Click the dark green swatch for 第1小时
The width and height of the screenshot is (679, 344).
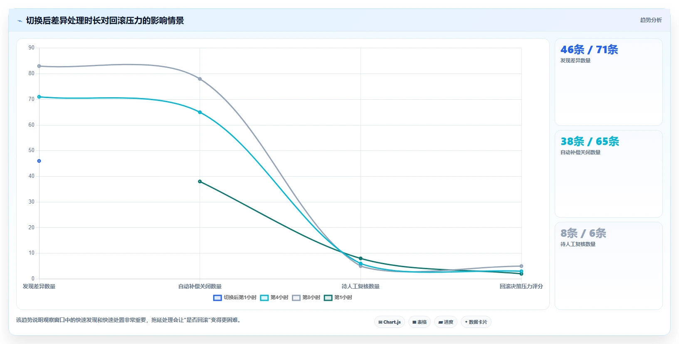click(x=328, y=297)
